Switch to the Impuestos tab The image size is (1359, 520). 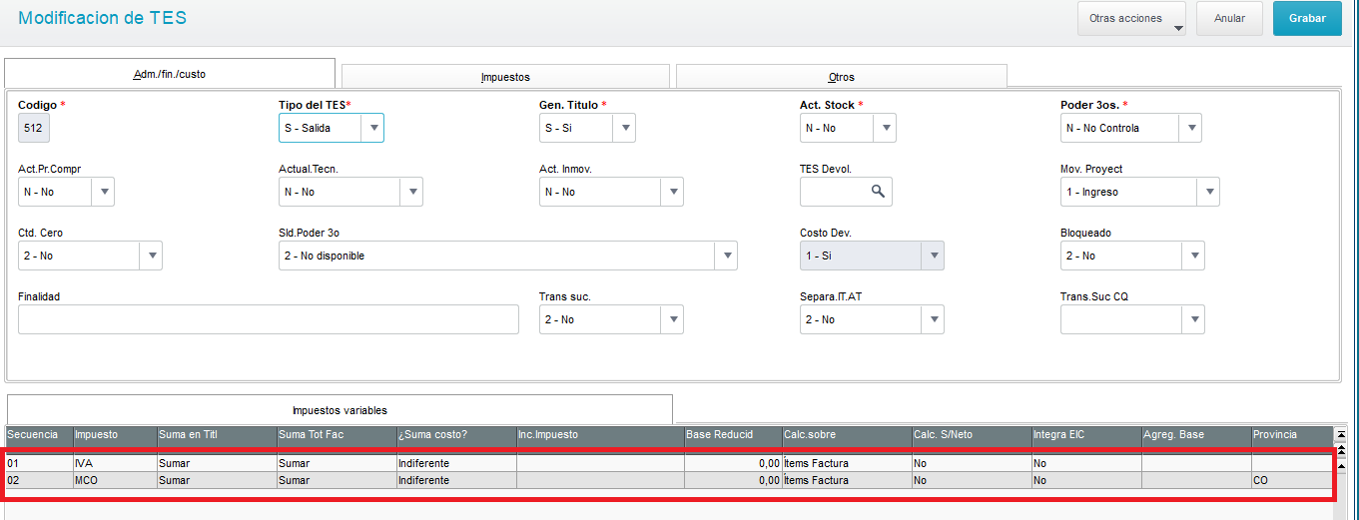pyautogui.click(x=505, y=77)
